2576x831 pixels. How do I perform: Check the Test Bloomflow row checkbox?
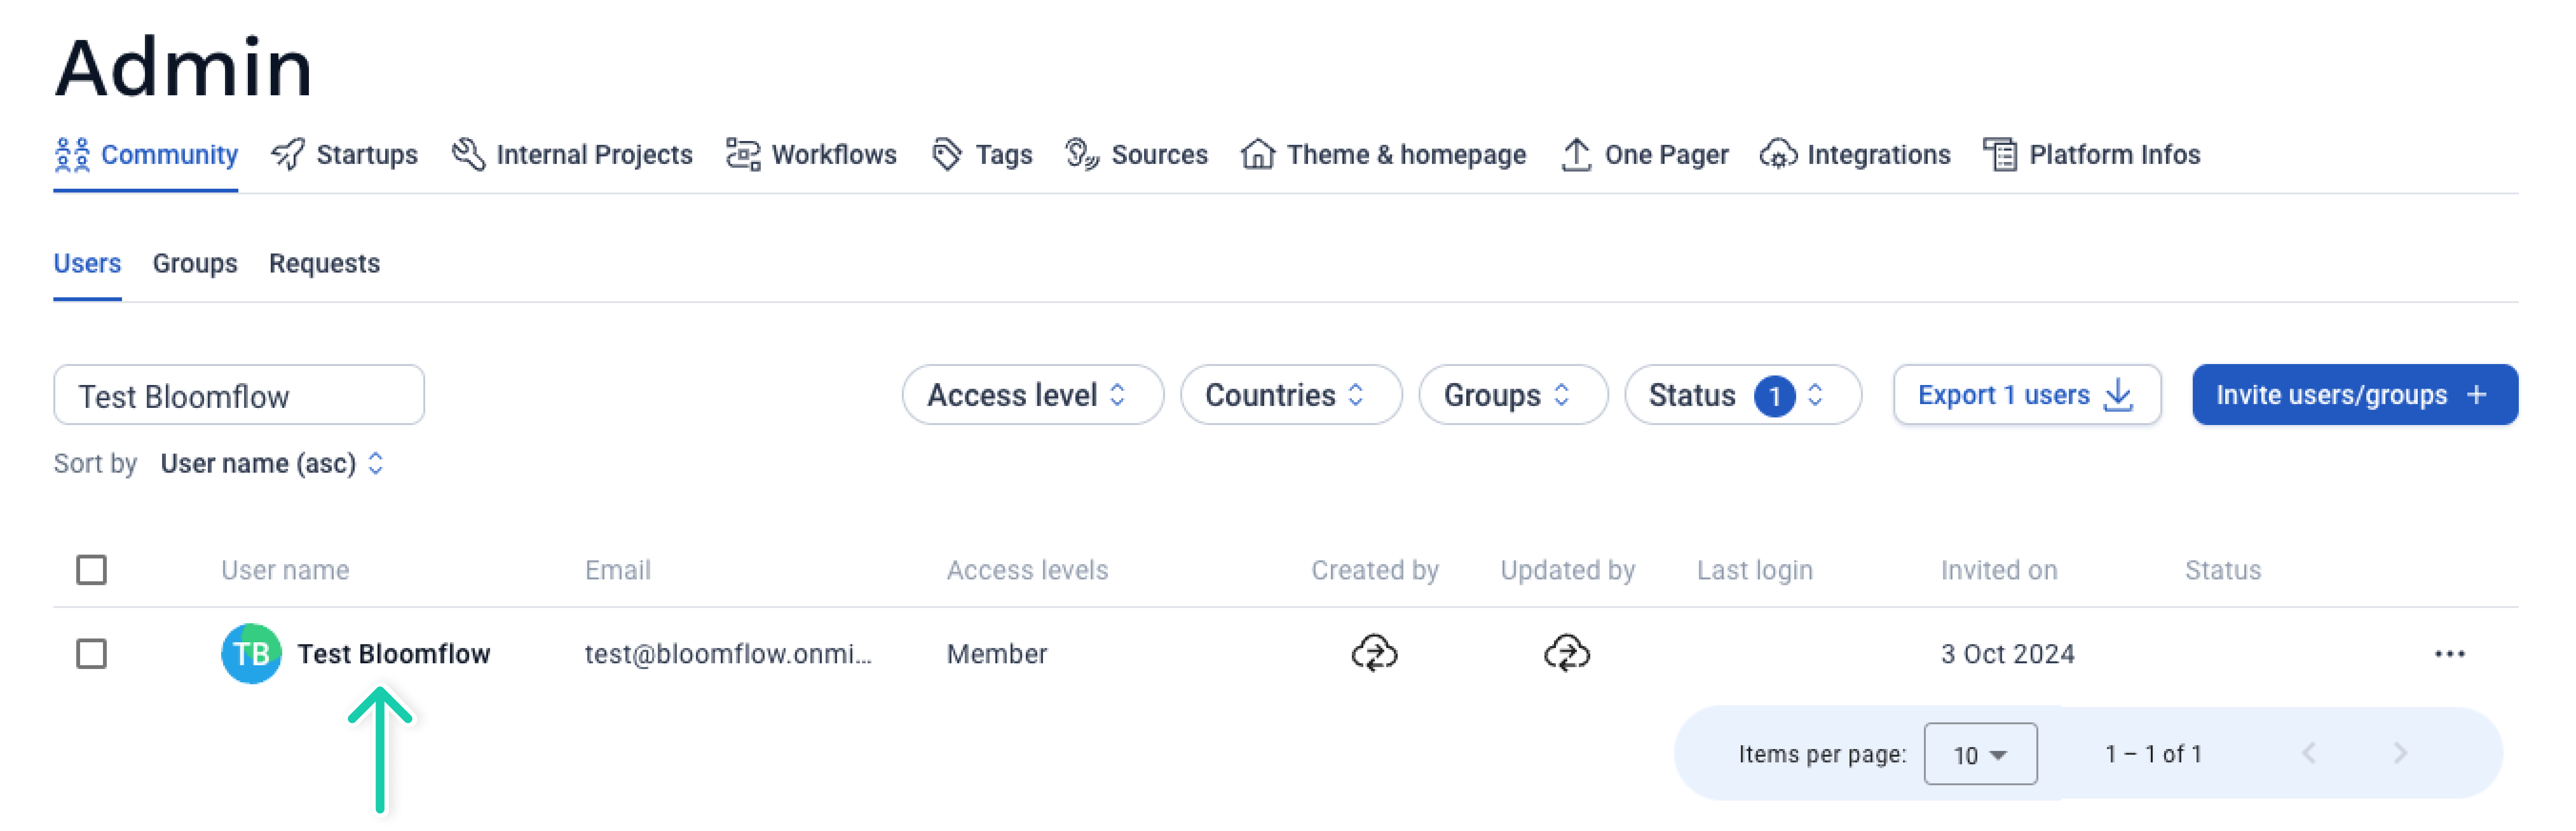pyautogui.click(x=92, y=654)
